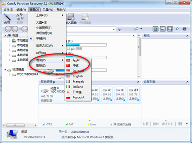Screen dimensions: 192x143
Task: Select the 平铺(V) tile view option
Action: tap(47, 38)
